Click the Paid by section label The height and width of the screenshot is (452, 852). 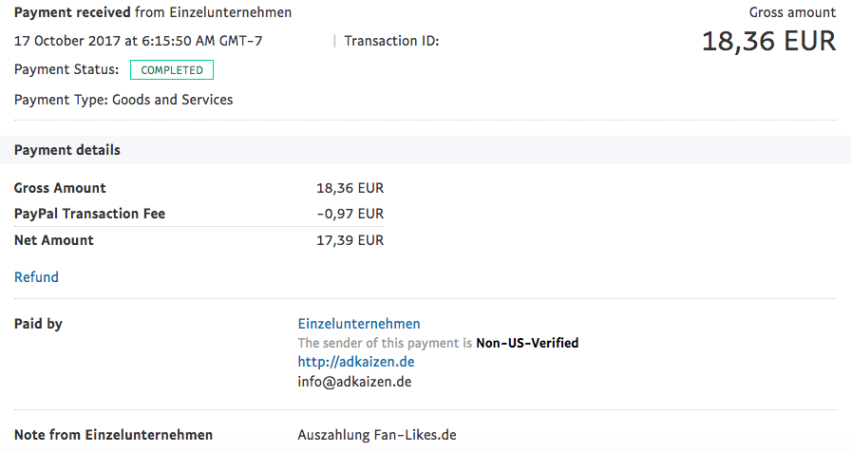tap(38, 324)
